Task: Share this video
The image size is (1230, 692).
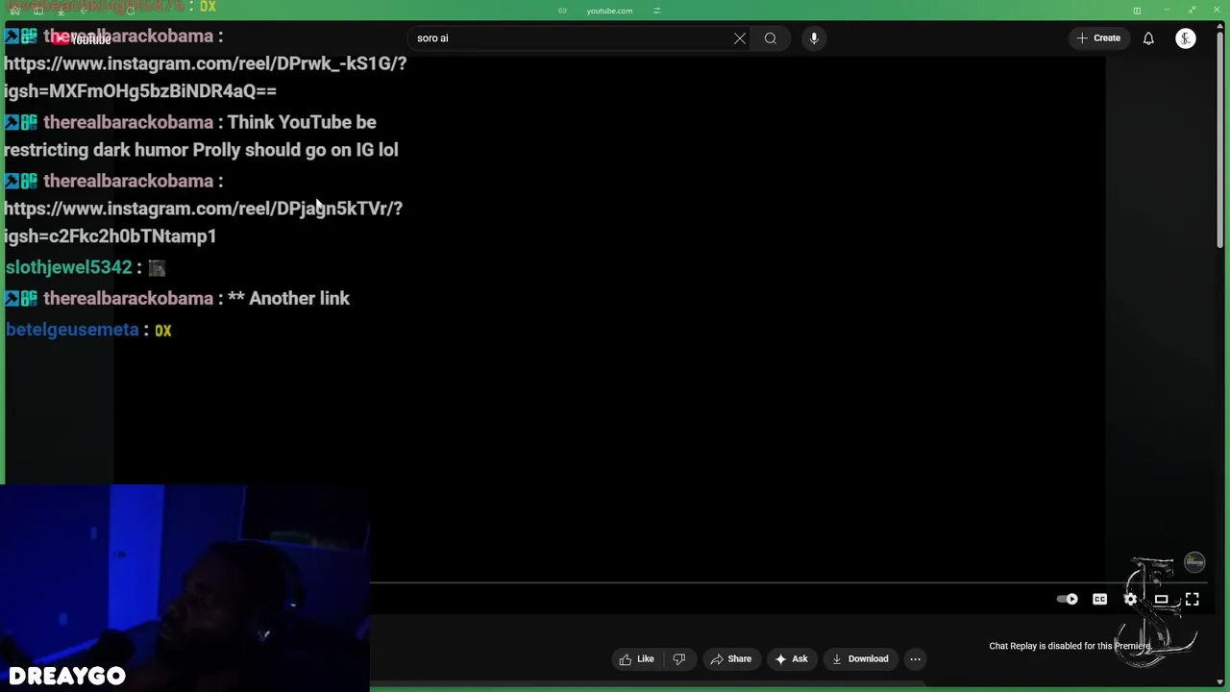Action: click(730, 659)
